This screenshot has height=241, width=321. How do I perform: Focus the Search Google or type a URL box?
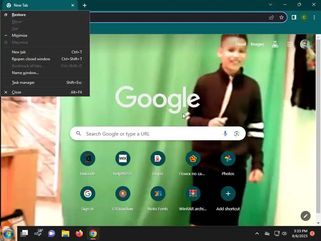[158, 134]
